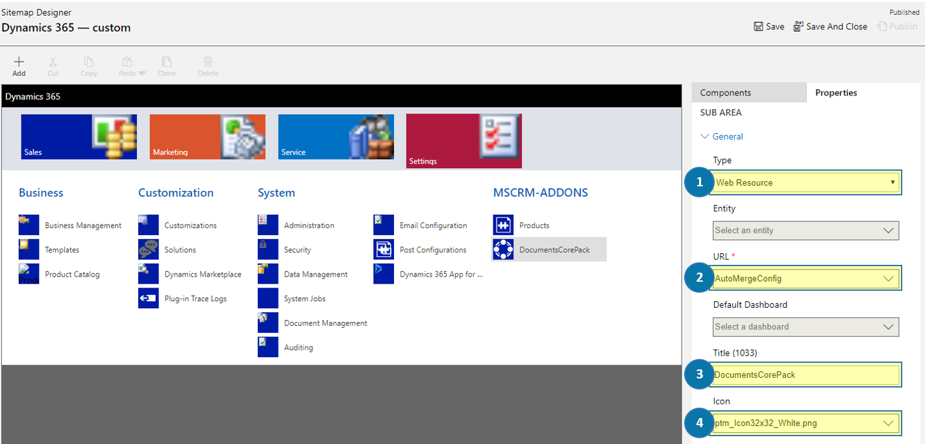This screenshot has height=444, width=925.
Task: Click the Document Management label
Action: pyautogui.click(x=326, y=323)
